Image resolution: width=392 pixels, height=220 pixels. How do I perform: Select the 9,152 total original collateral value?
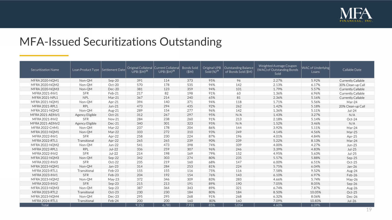(x=139, y=205)
